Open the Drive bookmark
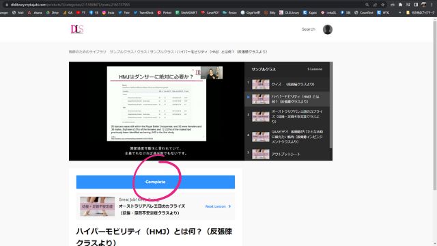 pyautogui.click(x=53, y=12)
